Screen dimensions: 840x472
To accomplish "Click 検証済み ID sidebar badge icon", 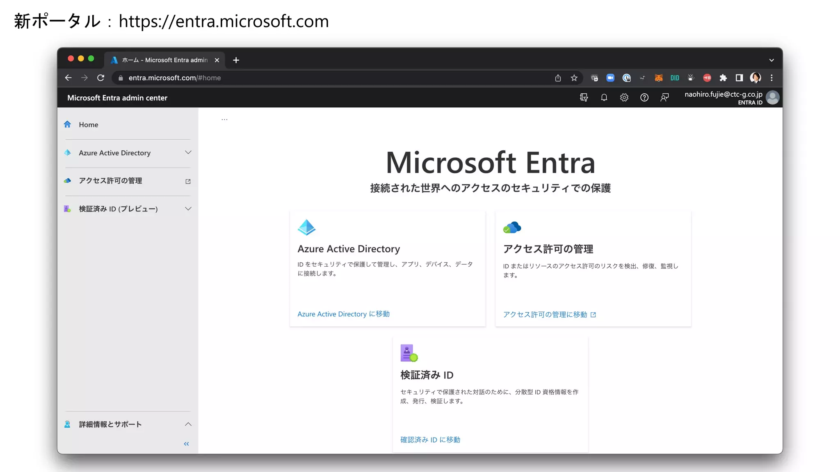I will pos(67,209).
